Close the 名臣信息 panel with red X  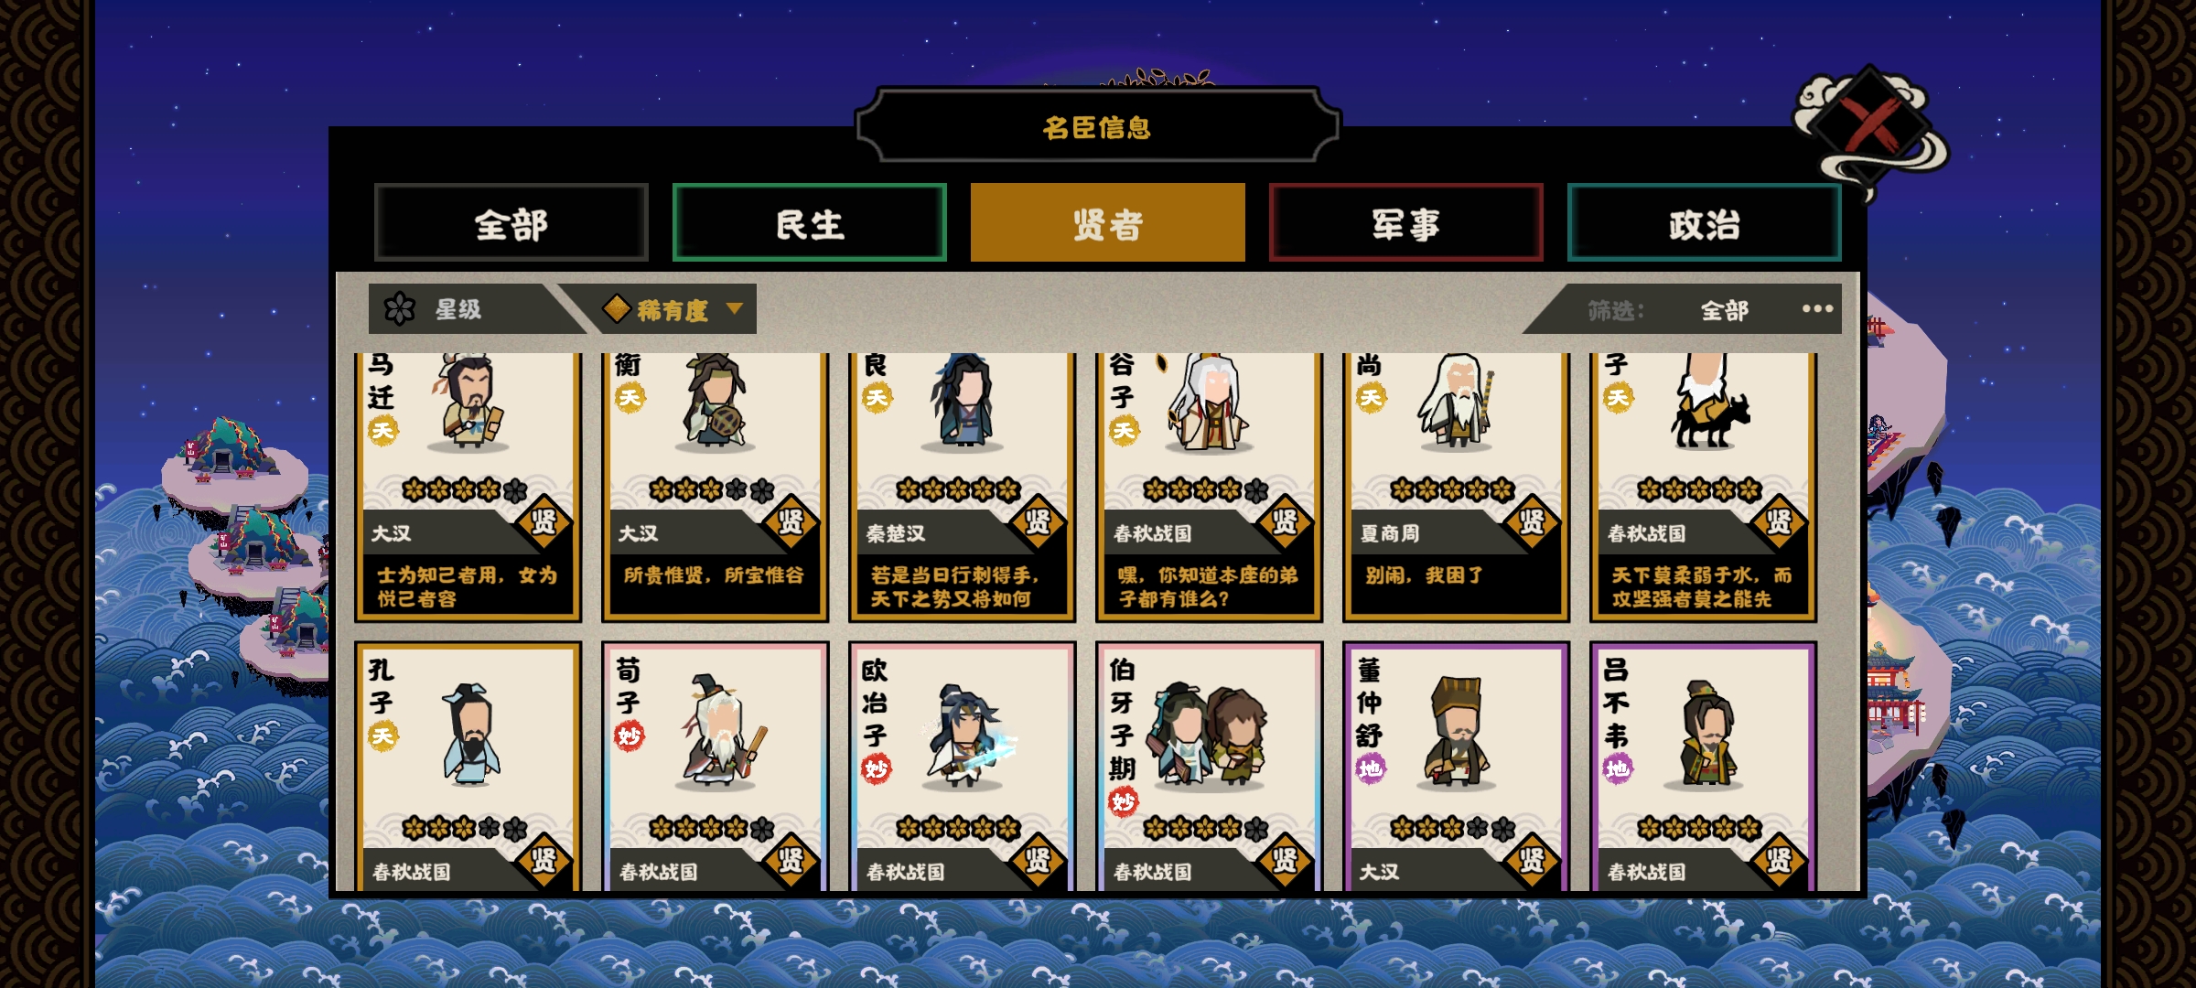tap(1870, 125)
